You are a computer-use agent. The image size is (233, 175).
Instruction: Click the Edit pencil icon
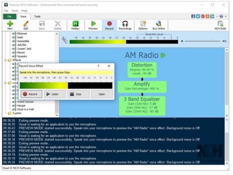26,25
